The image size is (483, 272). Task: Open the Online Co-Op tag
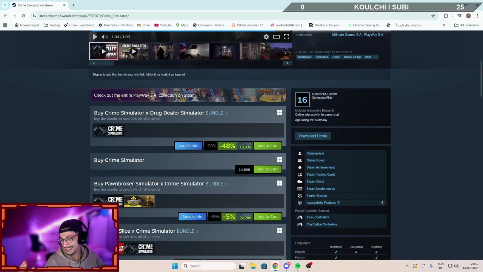pos(352,57)
